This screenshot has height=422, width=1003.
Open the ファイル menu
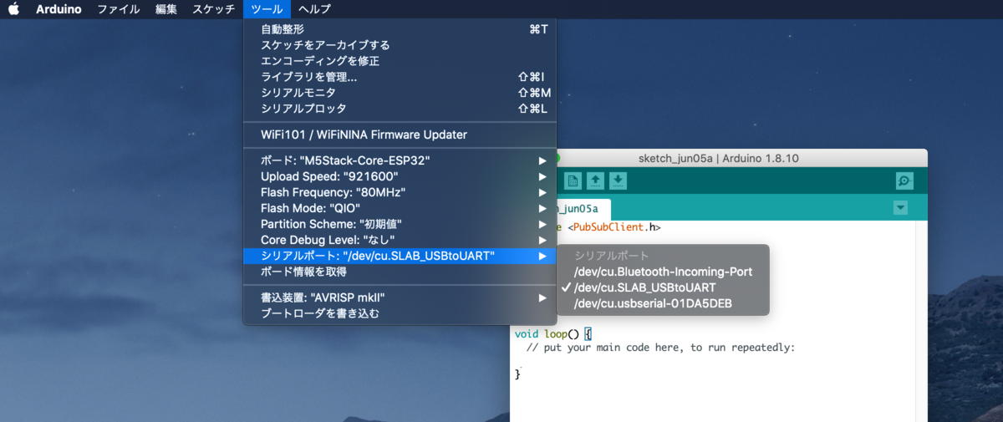tap(119, 9)
